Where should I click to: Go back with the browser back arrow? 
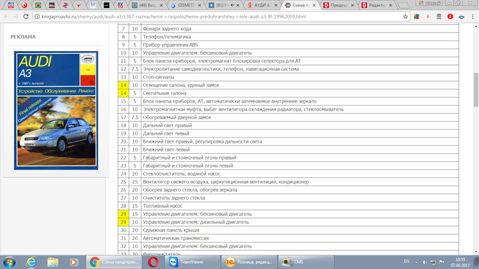[6, 16]
